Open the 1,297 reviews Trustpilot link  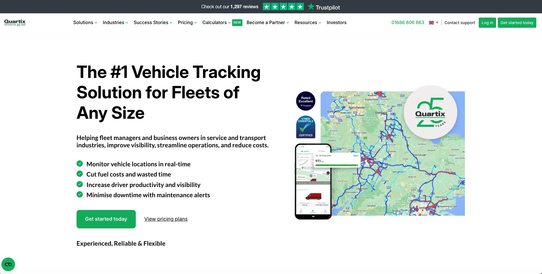click(230, 7)
